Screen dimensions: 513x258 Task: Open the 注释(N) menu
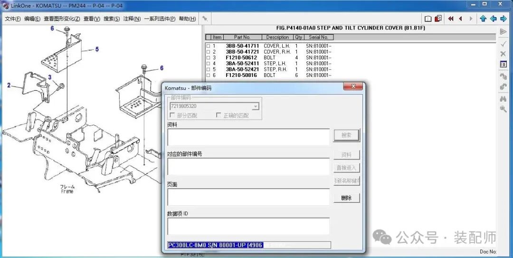[x=132, y=19]
